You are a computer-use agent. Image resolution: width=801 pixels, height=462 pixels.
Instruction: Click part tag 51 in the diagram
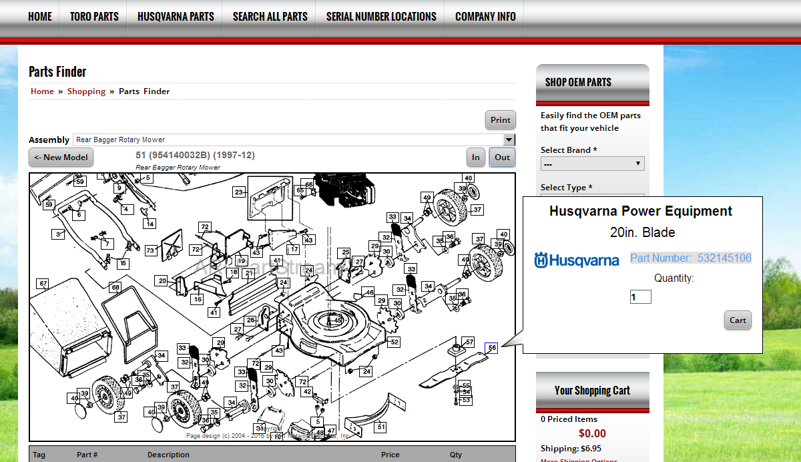click(x=381, y=427)
